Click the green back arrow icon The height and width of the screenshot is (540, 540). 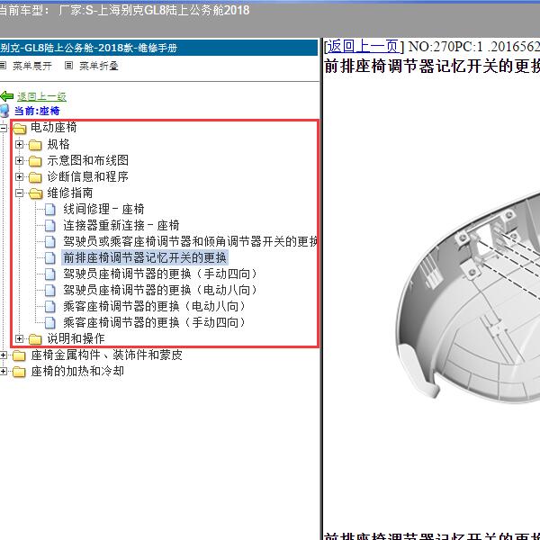click(6, 96)
